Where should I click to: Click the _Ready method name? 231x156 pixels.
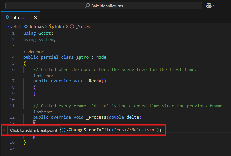94,81
